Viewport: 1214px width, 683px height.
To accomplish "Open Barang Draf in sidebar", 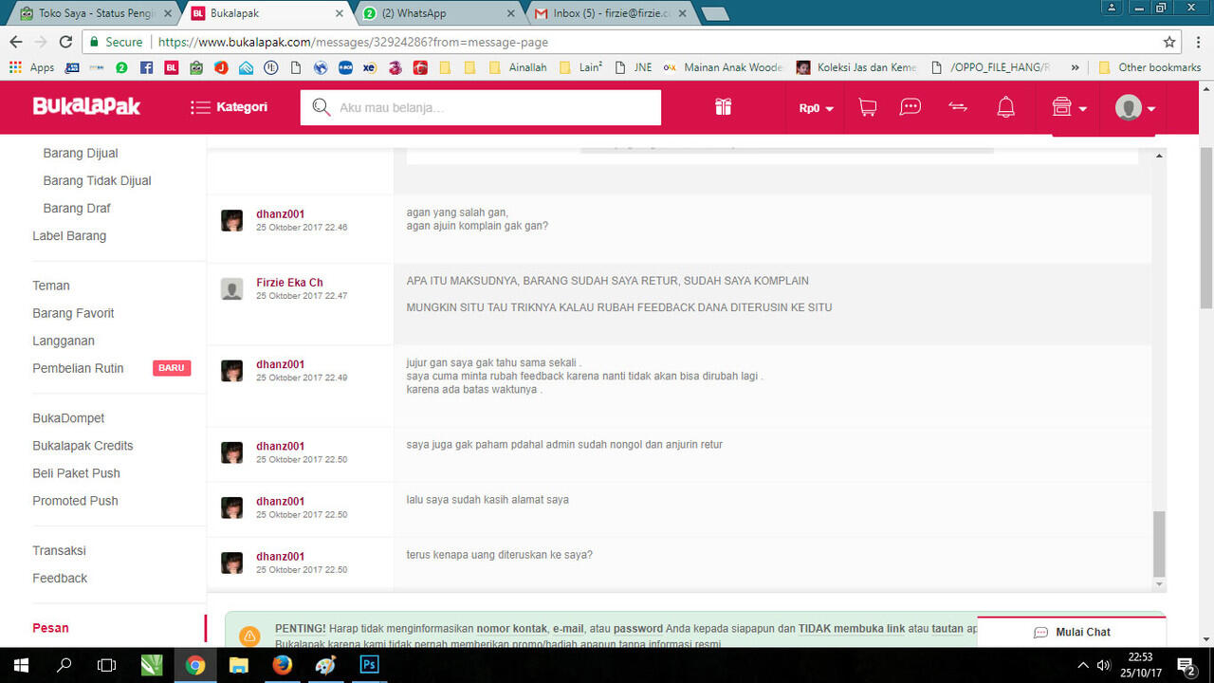I will (x=77, y=208).
